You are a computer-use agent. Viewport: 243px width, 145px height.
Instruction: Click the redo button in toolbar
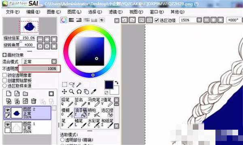tap(132, 20)
